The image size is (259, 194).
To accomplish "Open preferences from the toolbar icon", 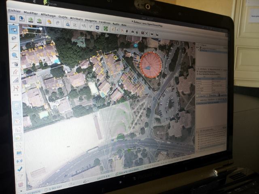I will (75, 25).
